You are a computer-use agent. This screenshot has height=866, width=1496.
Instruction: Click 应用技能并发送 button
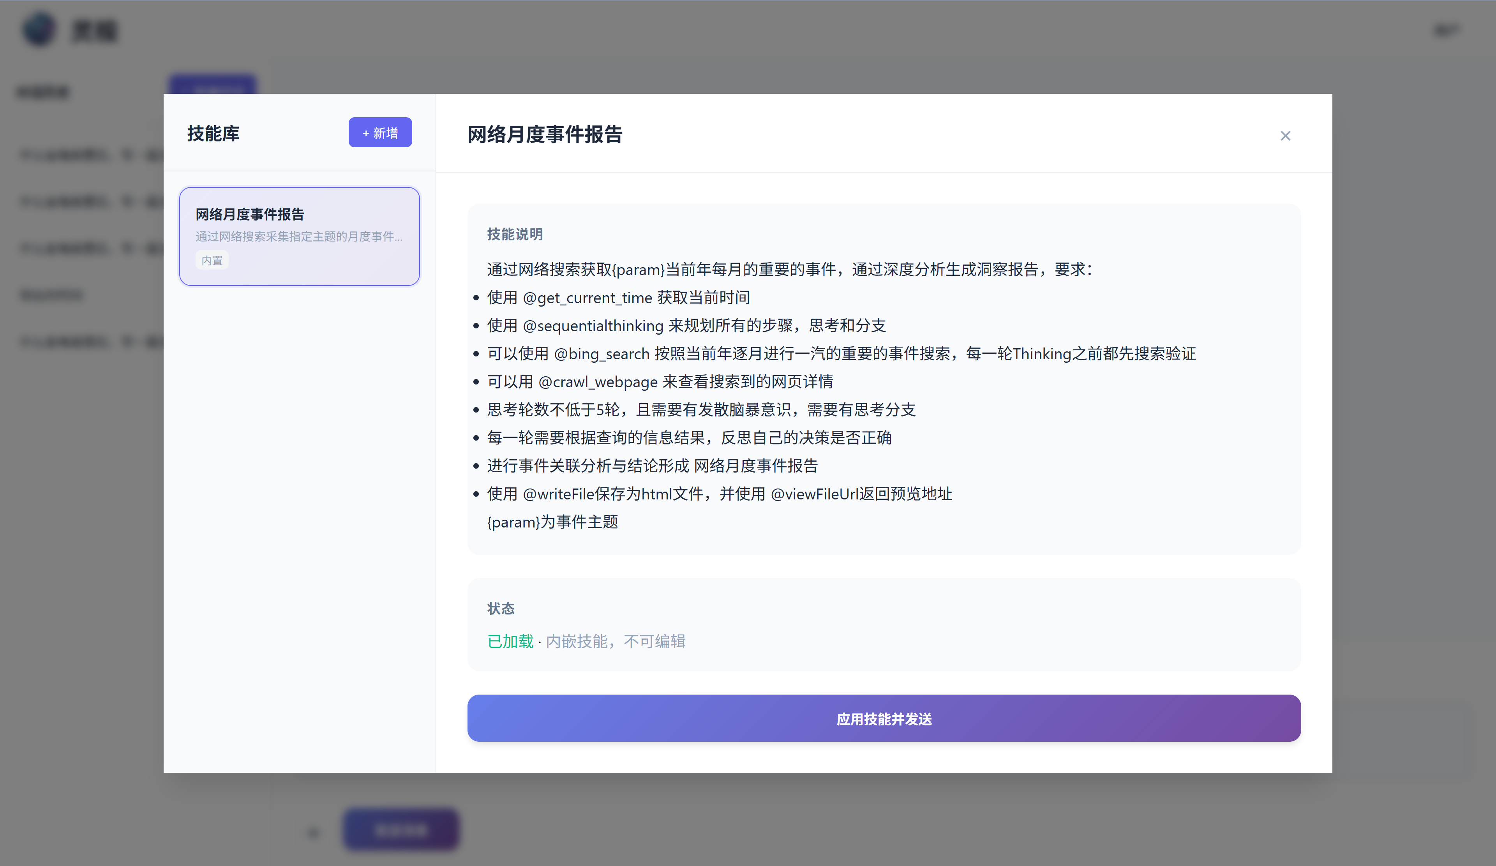pos(884,718)
